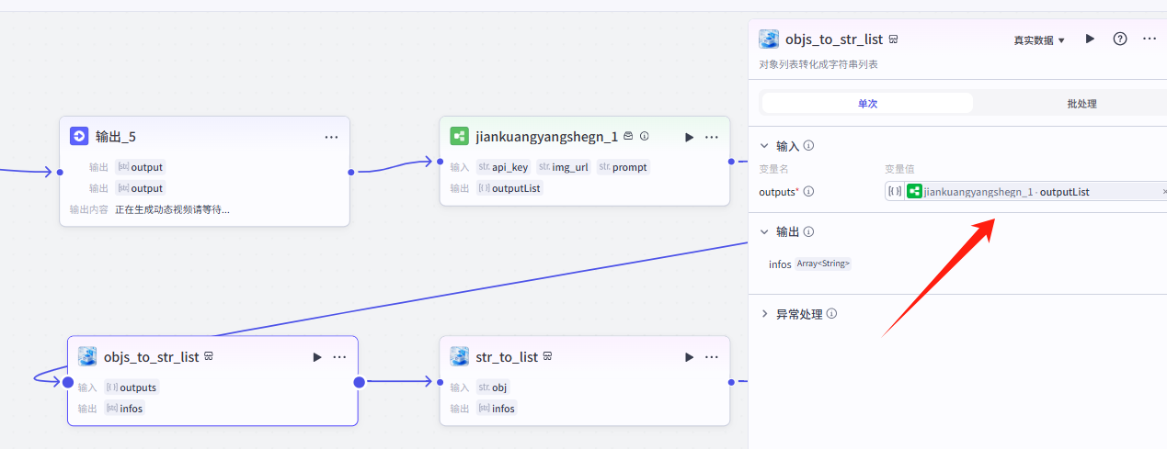Run the jiankuangyangshegn_1 node with its play icon

coord(689,137)
